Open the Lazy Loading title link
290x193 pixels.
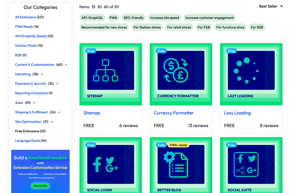click(237, 113)
